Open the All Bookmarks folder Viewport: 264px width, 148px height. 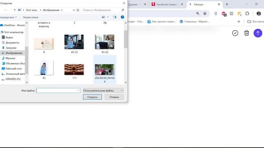[x=256, y=21]
